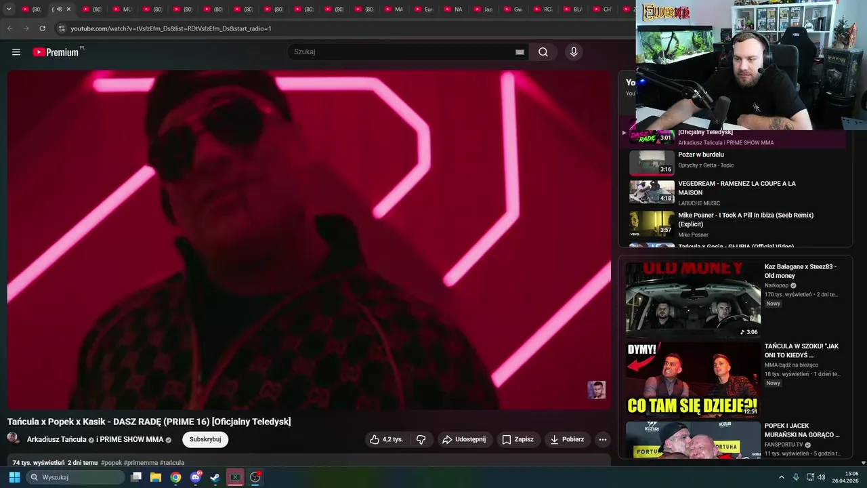Reload the page with refresh icon

[x=42, y=28]
